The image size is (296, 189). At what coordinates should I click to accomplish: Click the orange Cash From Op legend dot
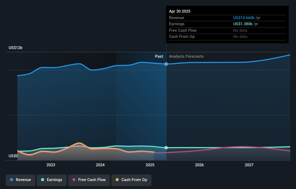117,180
